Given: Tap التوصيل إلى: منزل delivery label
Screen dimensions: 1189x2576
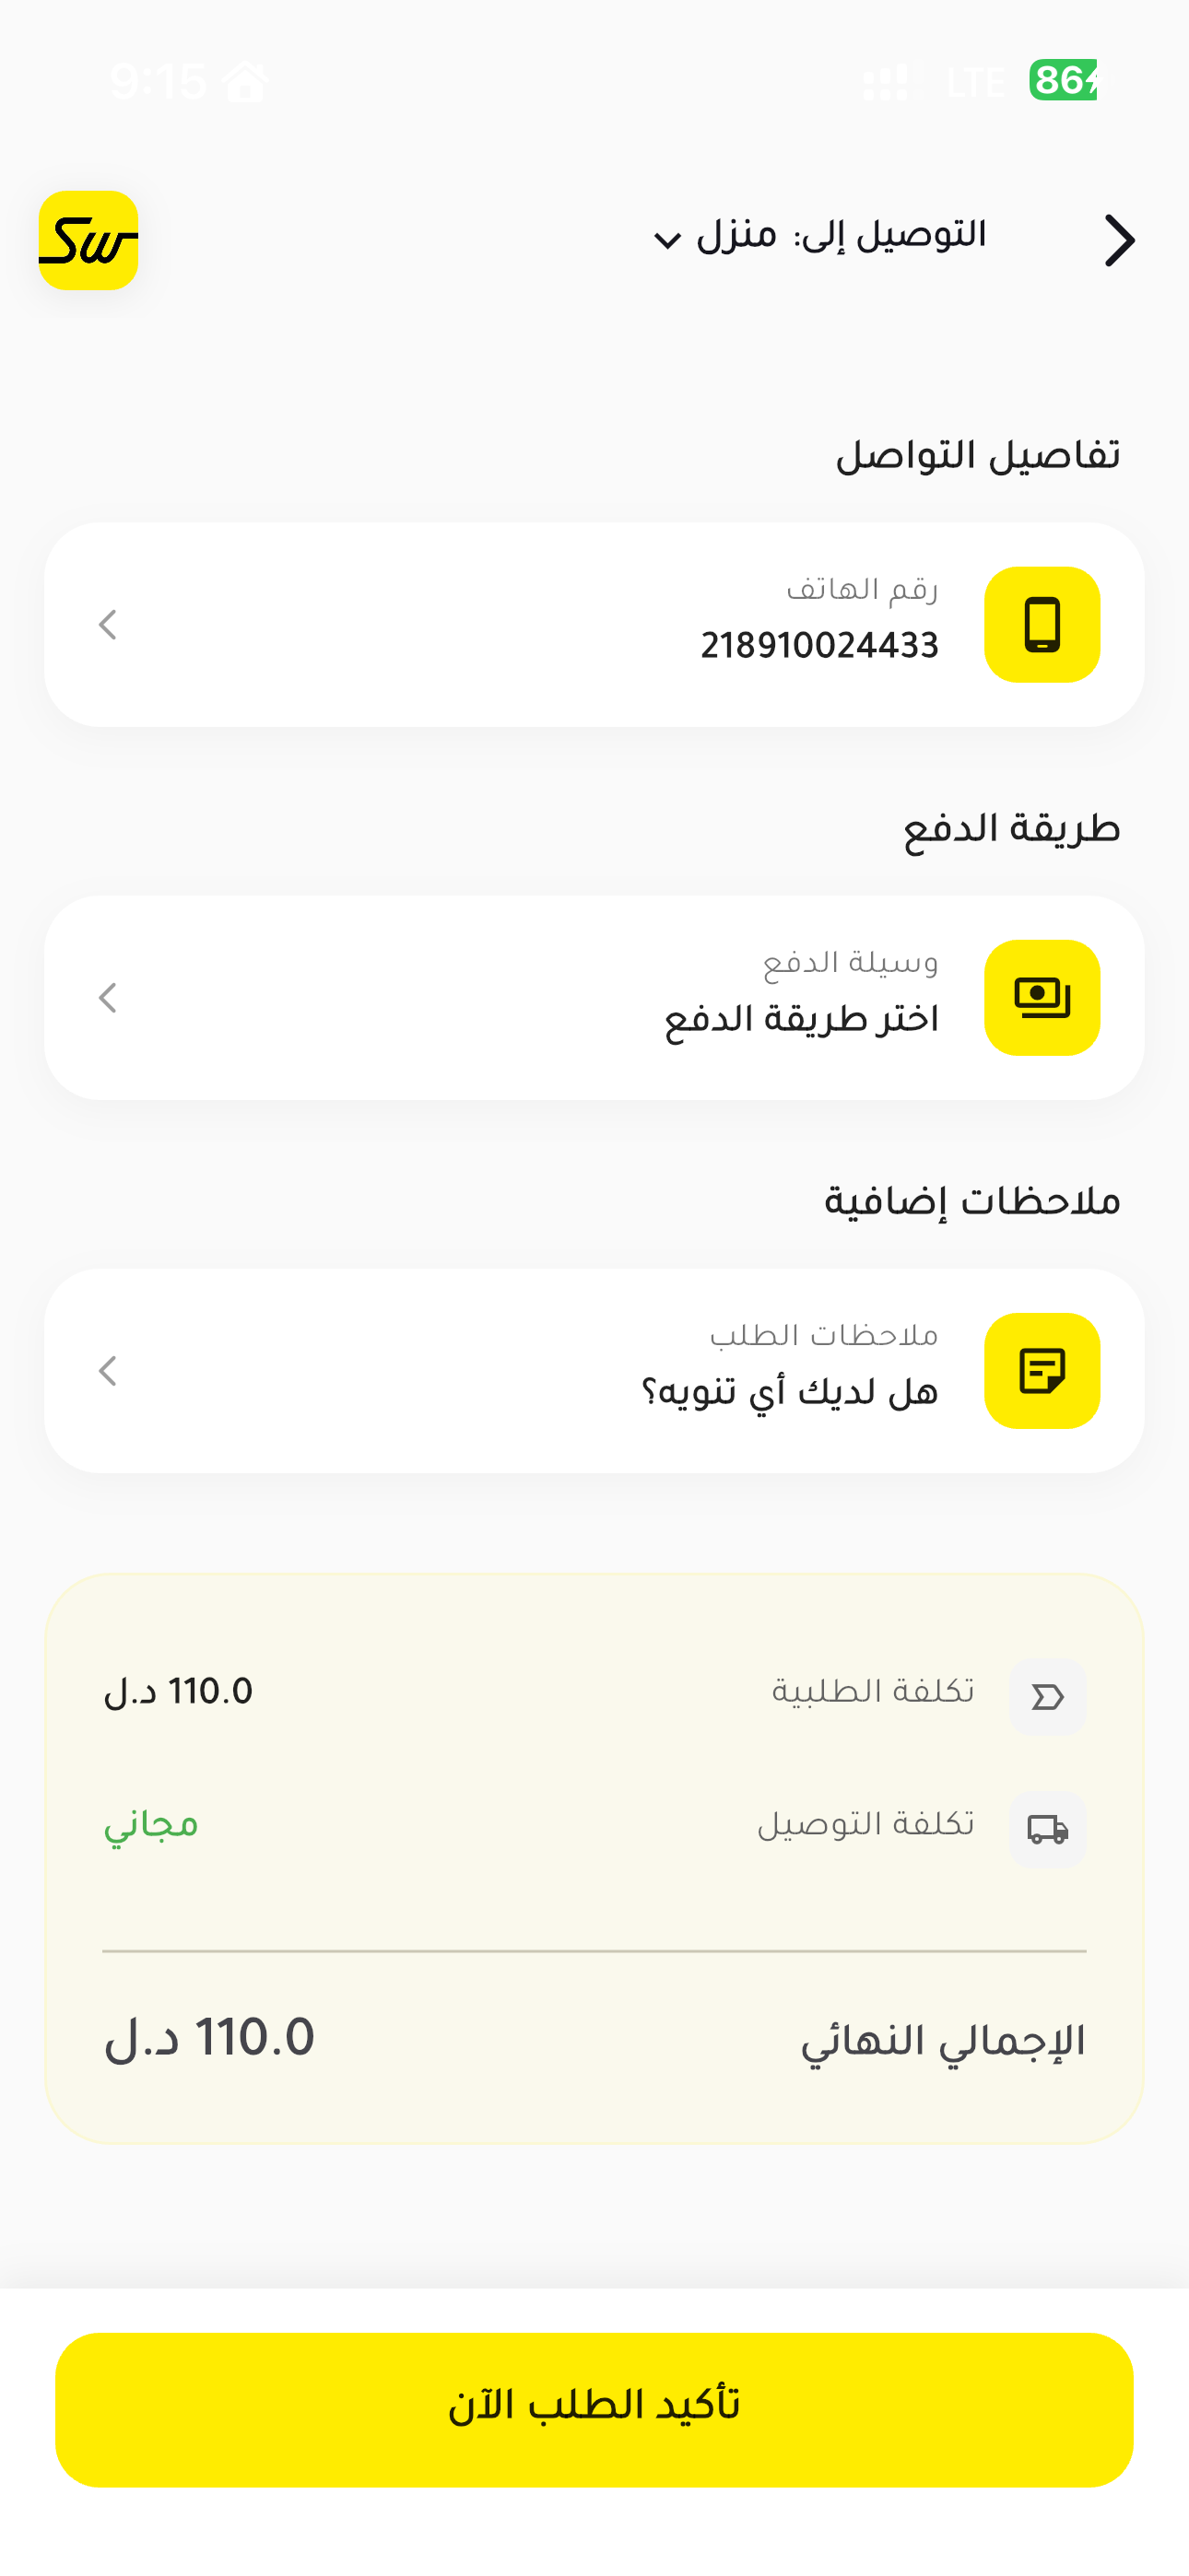Looking at the screenshot, I should point(841,236).
